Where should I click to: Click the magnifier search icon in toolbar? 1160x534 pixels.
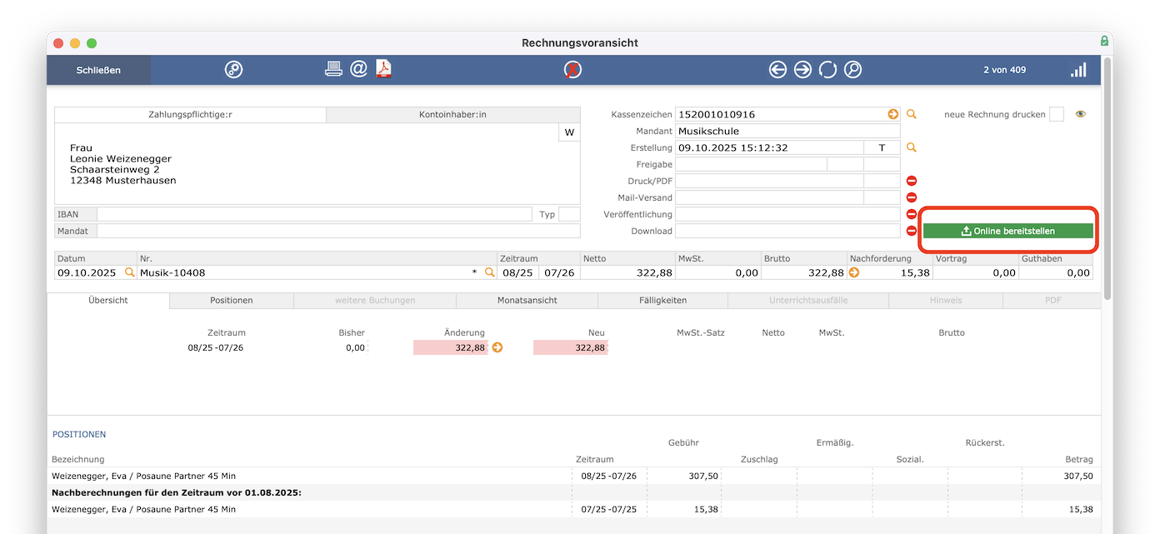[852, 70]
